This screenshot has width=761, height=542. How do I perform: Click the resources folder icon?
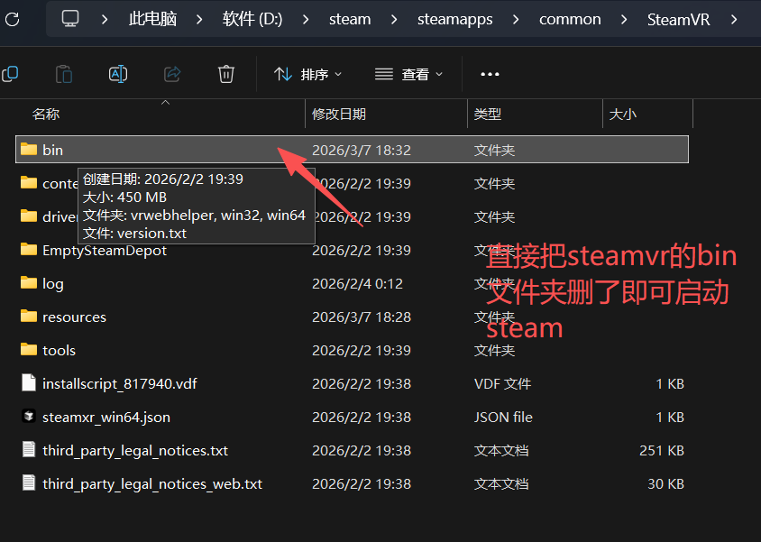point(29,316)
